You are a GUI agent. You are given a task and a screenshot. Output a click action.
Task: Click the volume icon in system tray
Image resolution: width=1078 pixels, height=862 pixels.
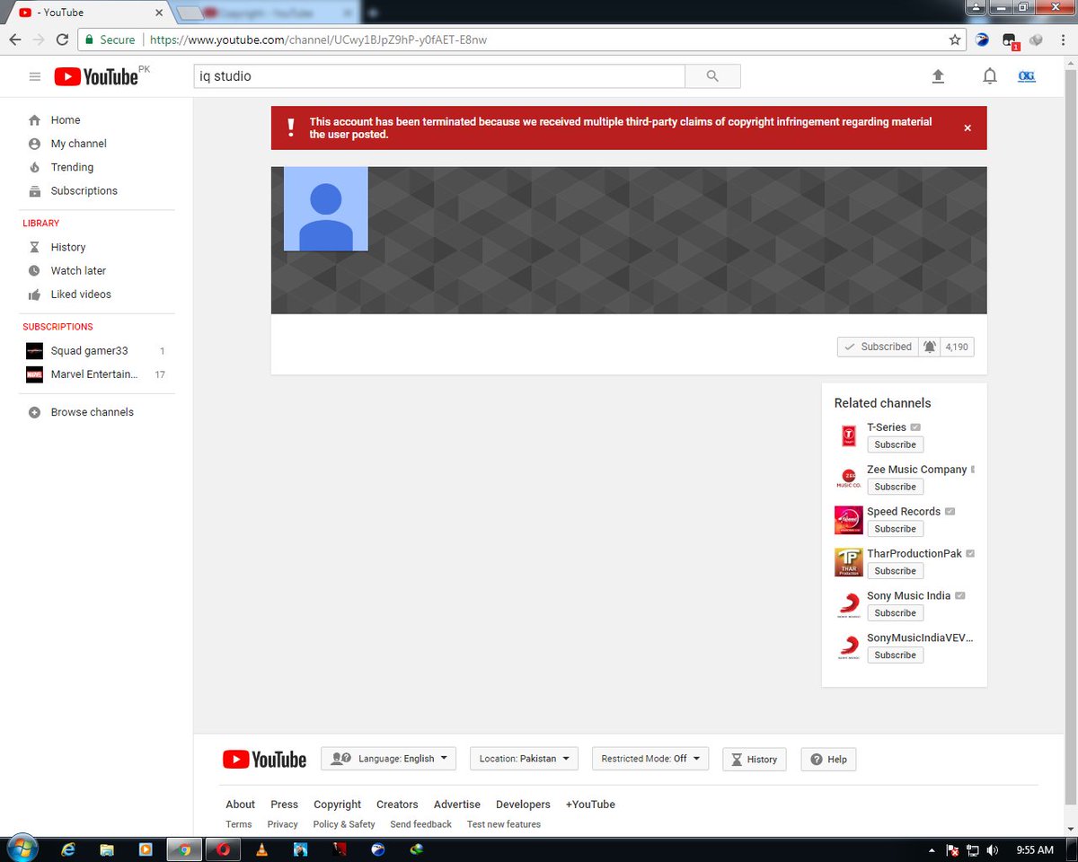point(992,849)
